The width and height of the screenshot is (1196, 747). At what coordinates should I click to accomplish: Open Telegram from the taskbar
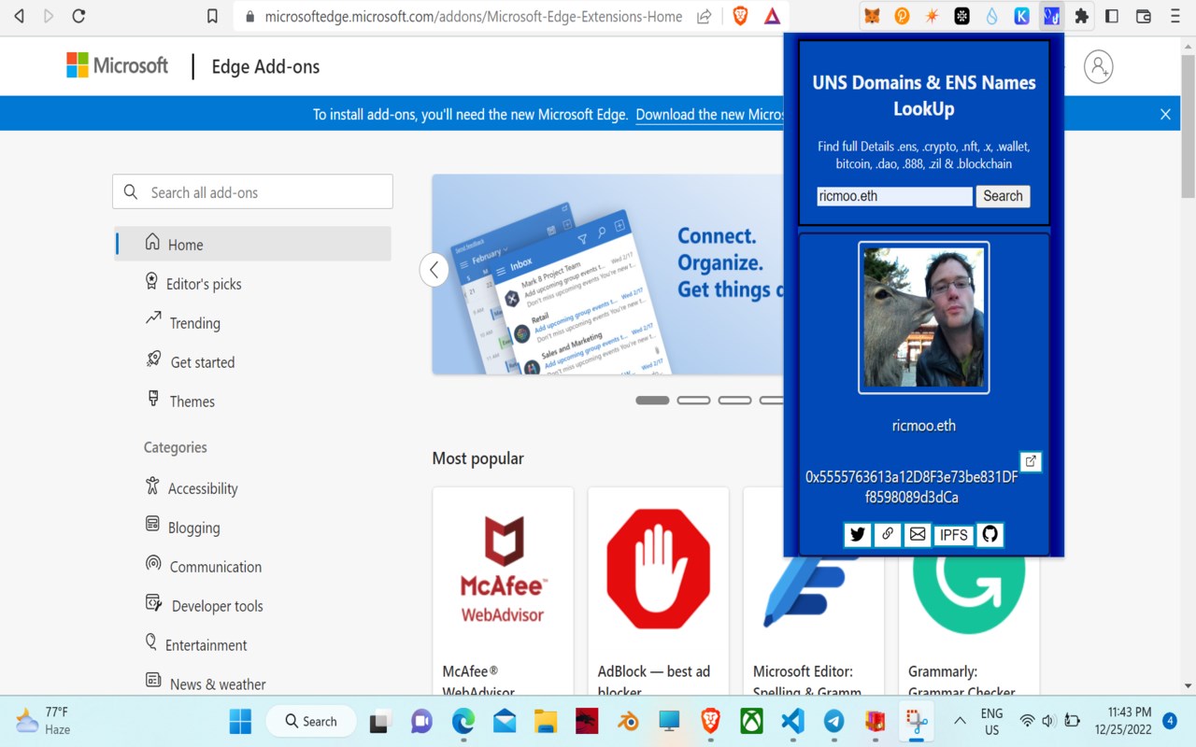[x=833, y=721]
